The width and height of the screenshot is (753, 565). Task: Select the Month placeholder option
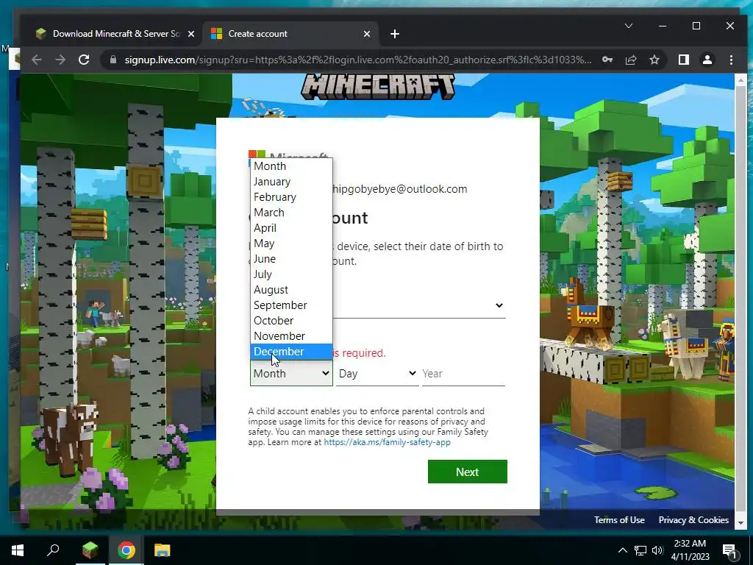(291, 166)
